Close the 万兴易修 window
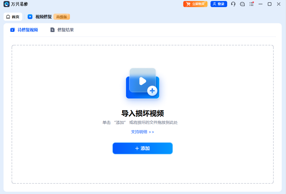Viewport: 286px width, 194px height. (278, 4)
